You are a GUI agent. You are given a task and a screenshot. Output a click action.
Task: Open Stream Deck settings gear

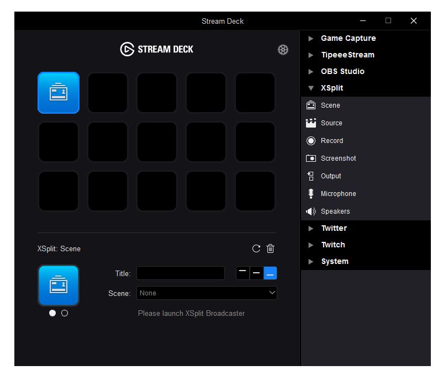tap(283, 50)
